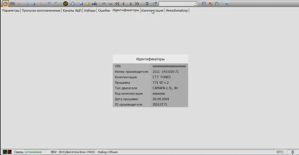Screen dimensions: 299x155
Task: Click the up arrow chevron icon
Action: coord(104,4)
